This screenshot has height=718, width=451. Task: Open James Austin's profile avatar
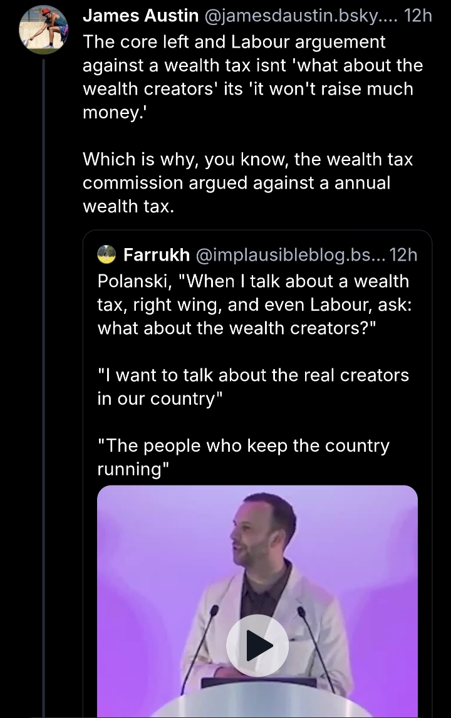pyautogui.click(x=44, y=29)
